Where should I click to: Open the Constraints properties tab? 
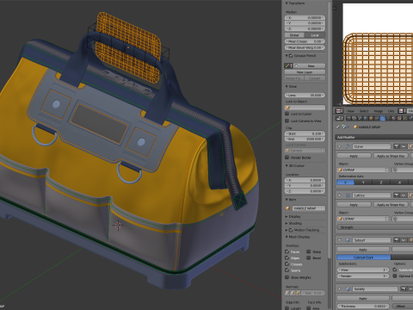click(x=377, y=118)
